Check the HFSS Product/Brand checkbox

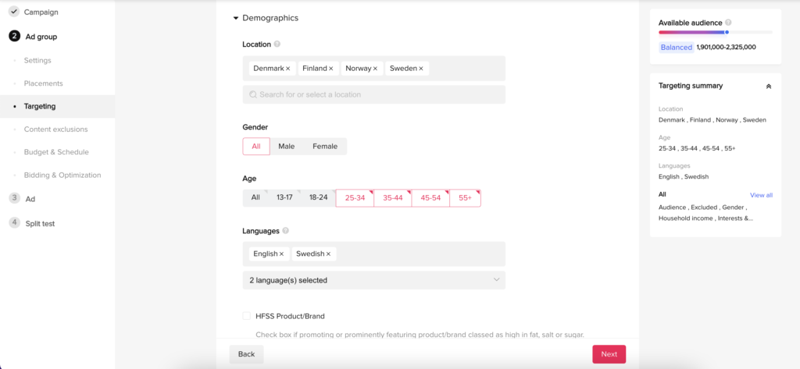246,316
